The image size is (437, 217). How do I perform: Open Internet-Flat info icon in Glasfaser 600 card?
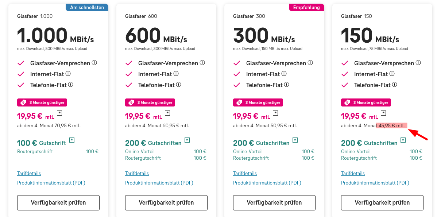pos(176,74)
